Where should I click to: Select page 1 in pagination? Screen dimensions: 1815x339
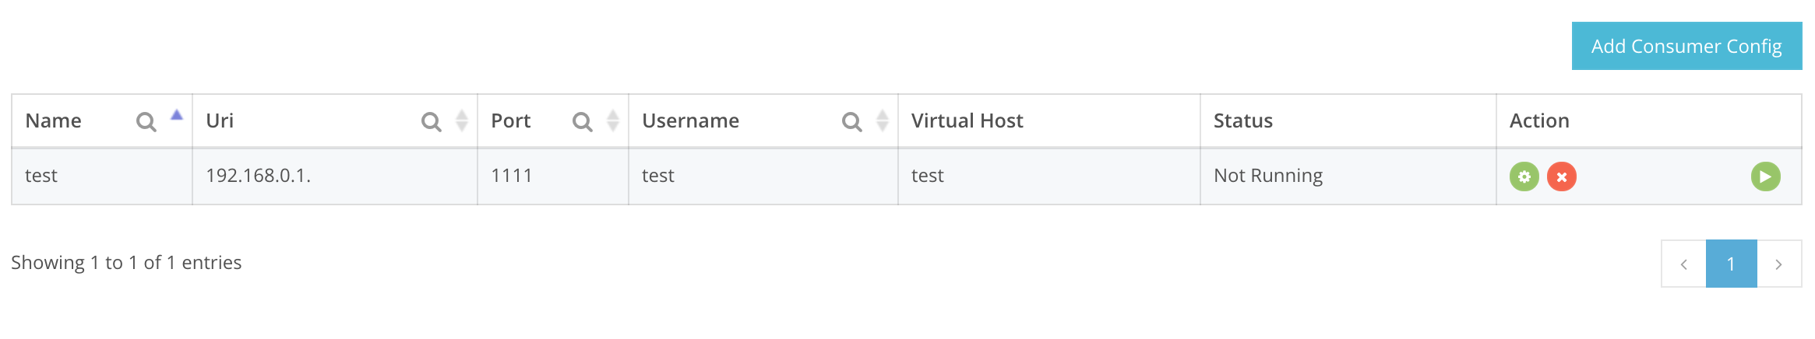tap(1731, 264)
